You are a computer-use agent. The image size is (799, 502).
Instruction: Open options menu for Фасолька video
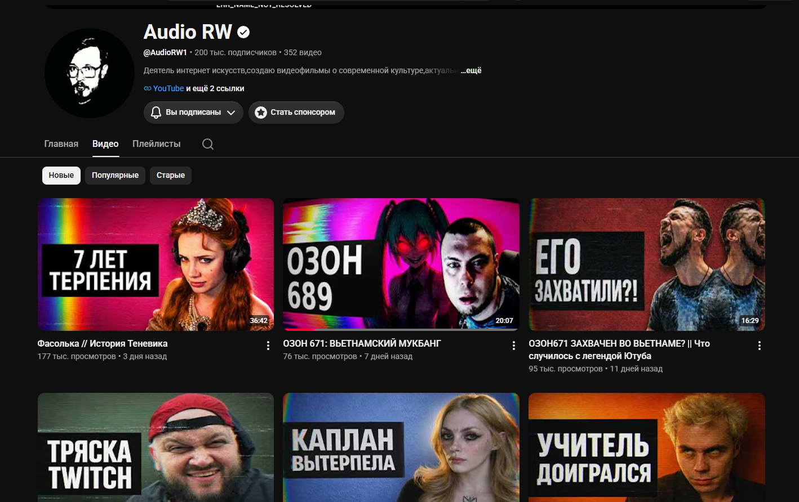coord(268,346)
